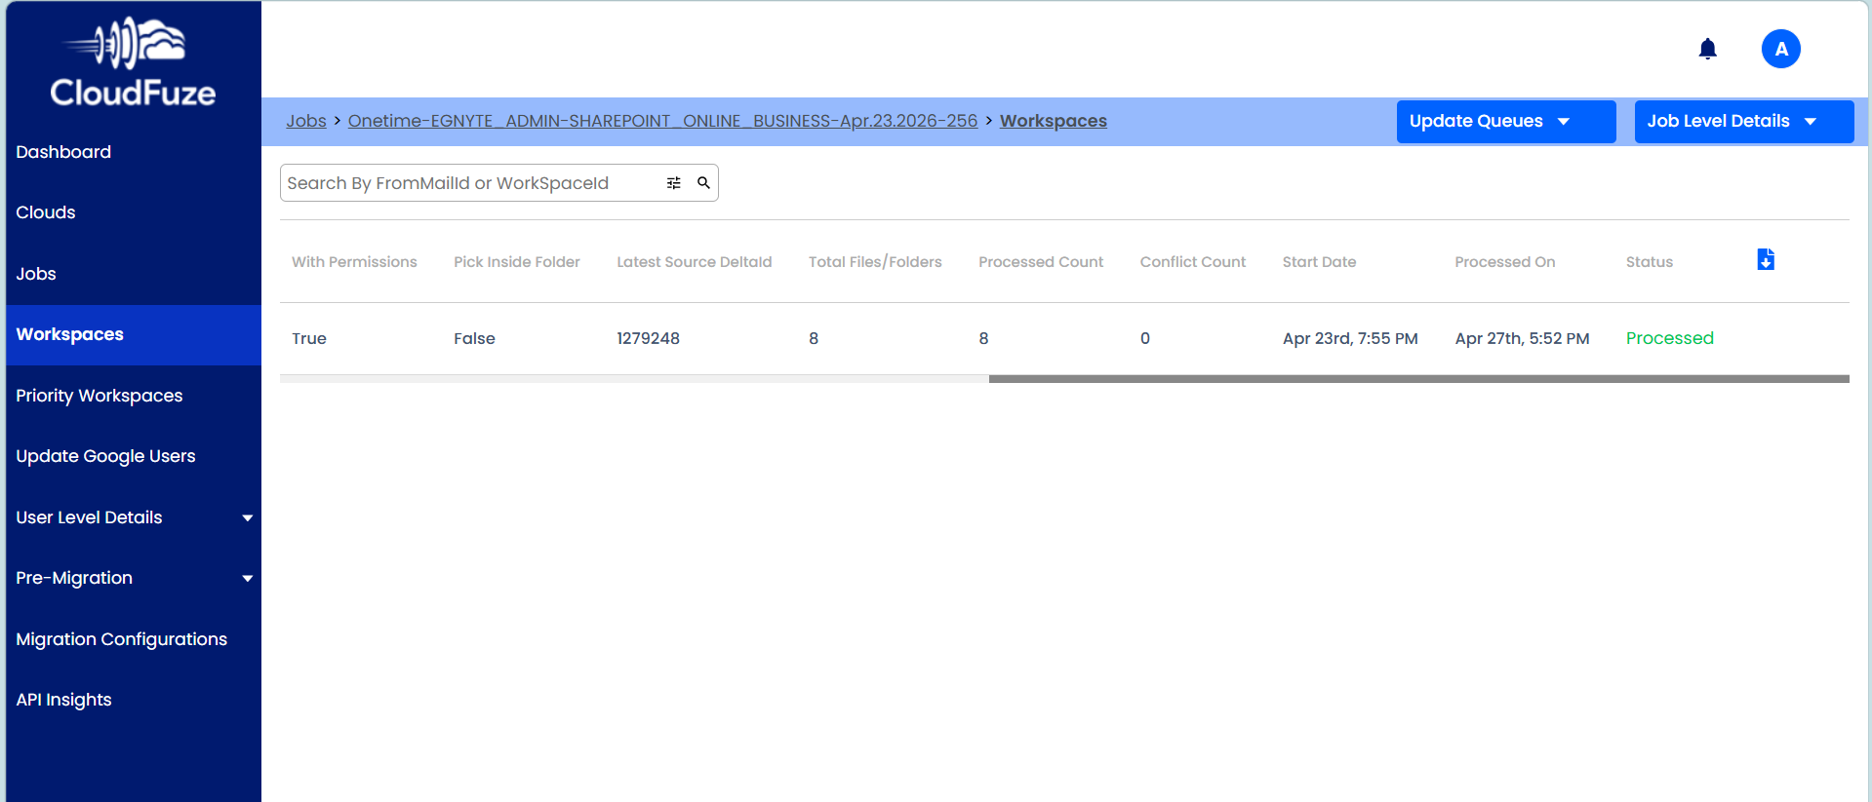Click the 'Processed' status value
1872x802 pixels.
coord(1670,338)
